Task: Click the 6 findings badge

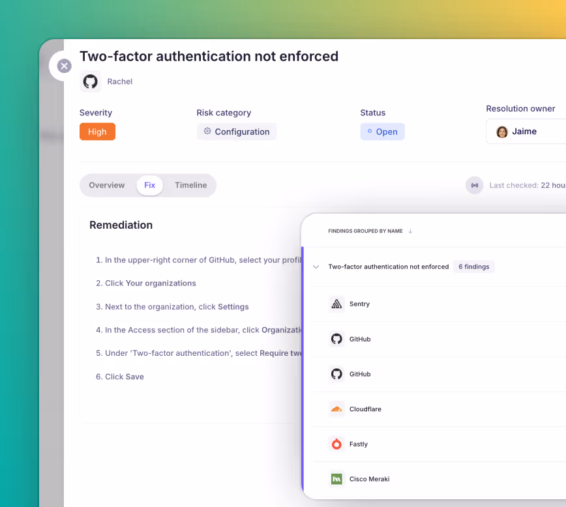Action: tap(473, 267)
